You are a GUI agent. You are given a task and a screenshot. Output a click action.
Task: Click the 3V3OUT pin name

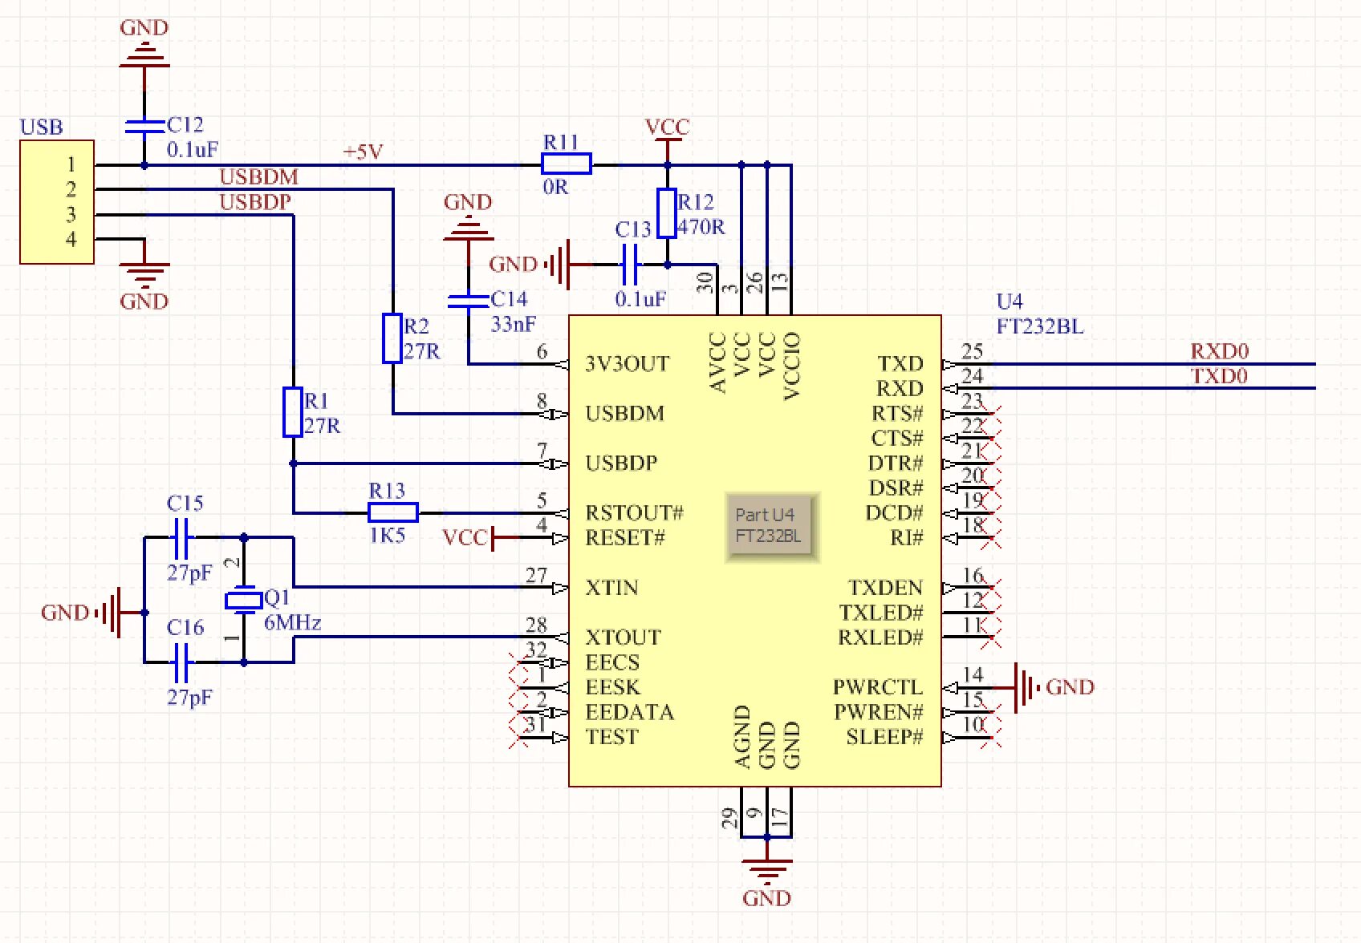pos(628,364)
